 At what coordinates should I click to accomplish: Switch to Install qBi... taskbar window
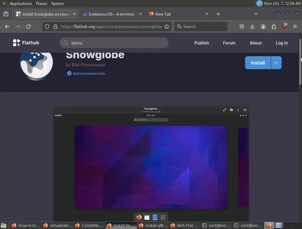point(153,225)
